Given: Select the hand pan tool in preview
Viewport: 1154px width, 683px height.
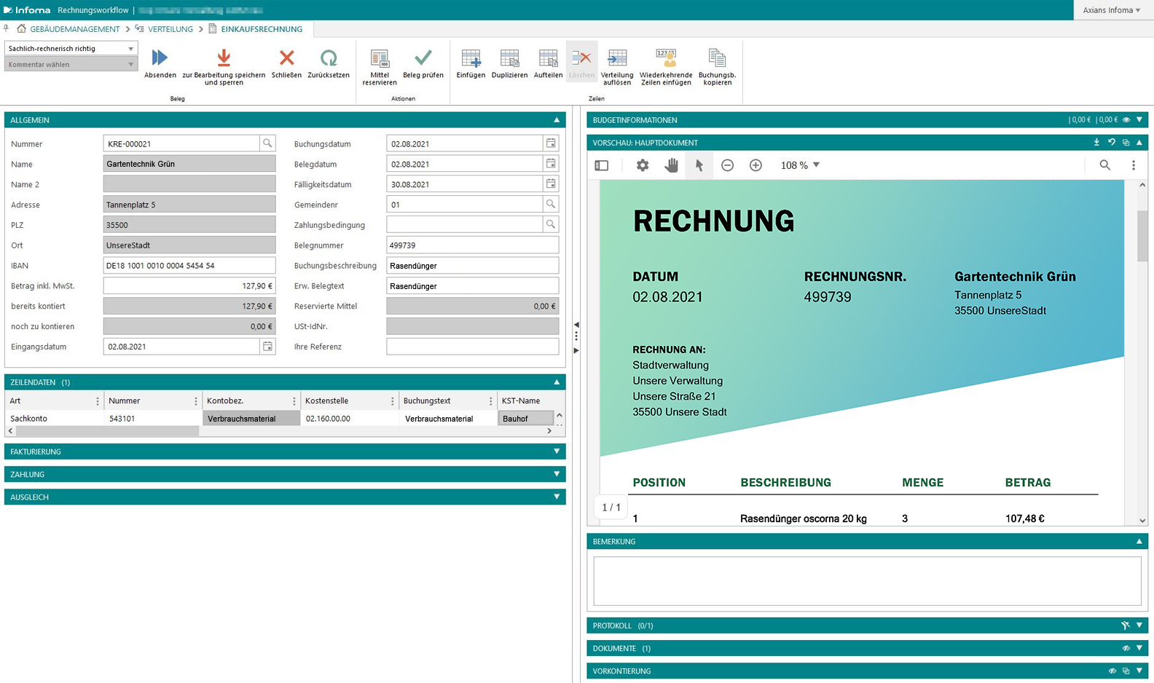Looking at the screenshot, I should click(671, 165).
